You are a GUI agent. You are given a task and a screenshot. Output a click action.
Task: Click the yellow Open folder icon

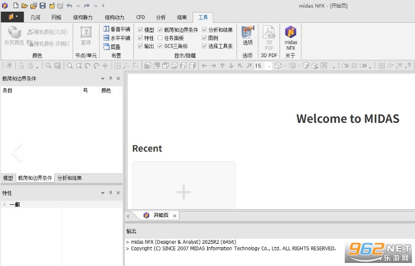(24, 6)
